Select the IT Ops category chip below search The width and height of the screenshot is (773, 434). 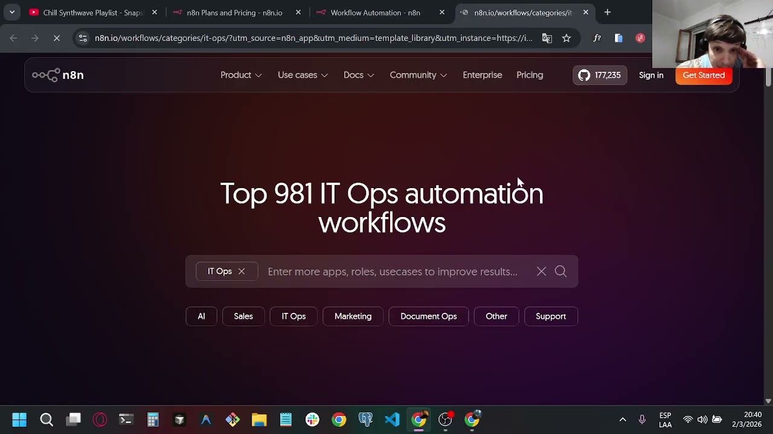[x=293, y=316]
